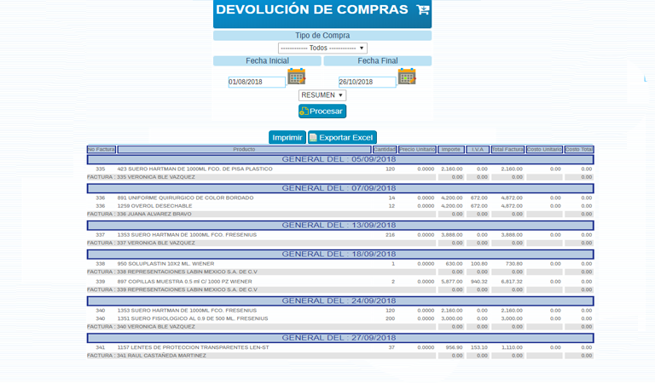Click the Producto column header
The height and width of the screenshot is (383, 655).
(244, 150)
